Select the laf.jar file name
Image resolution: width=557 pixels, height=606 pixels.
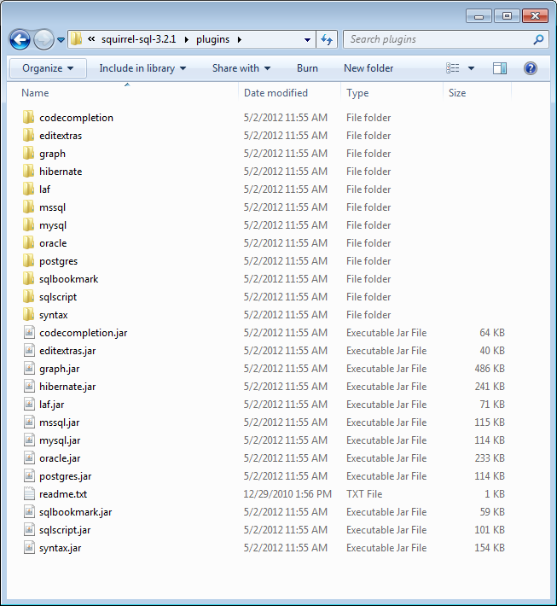point(52,405)
